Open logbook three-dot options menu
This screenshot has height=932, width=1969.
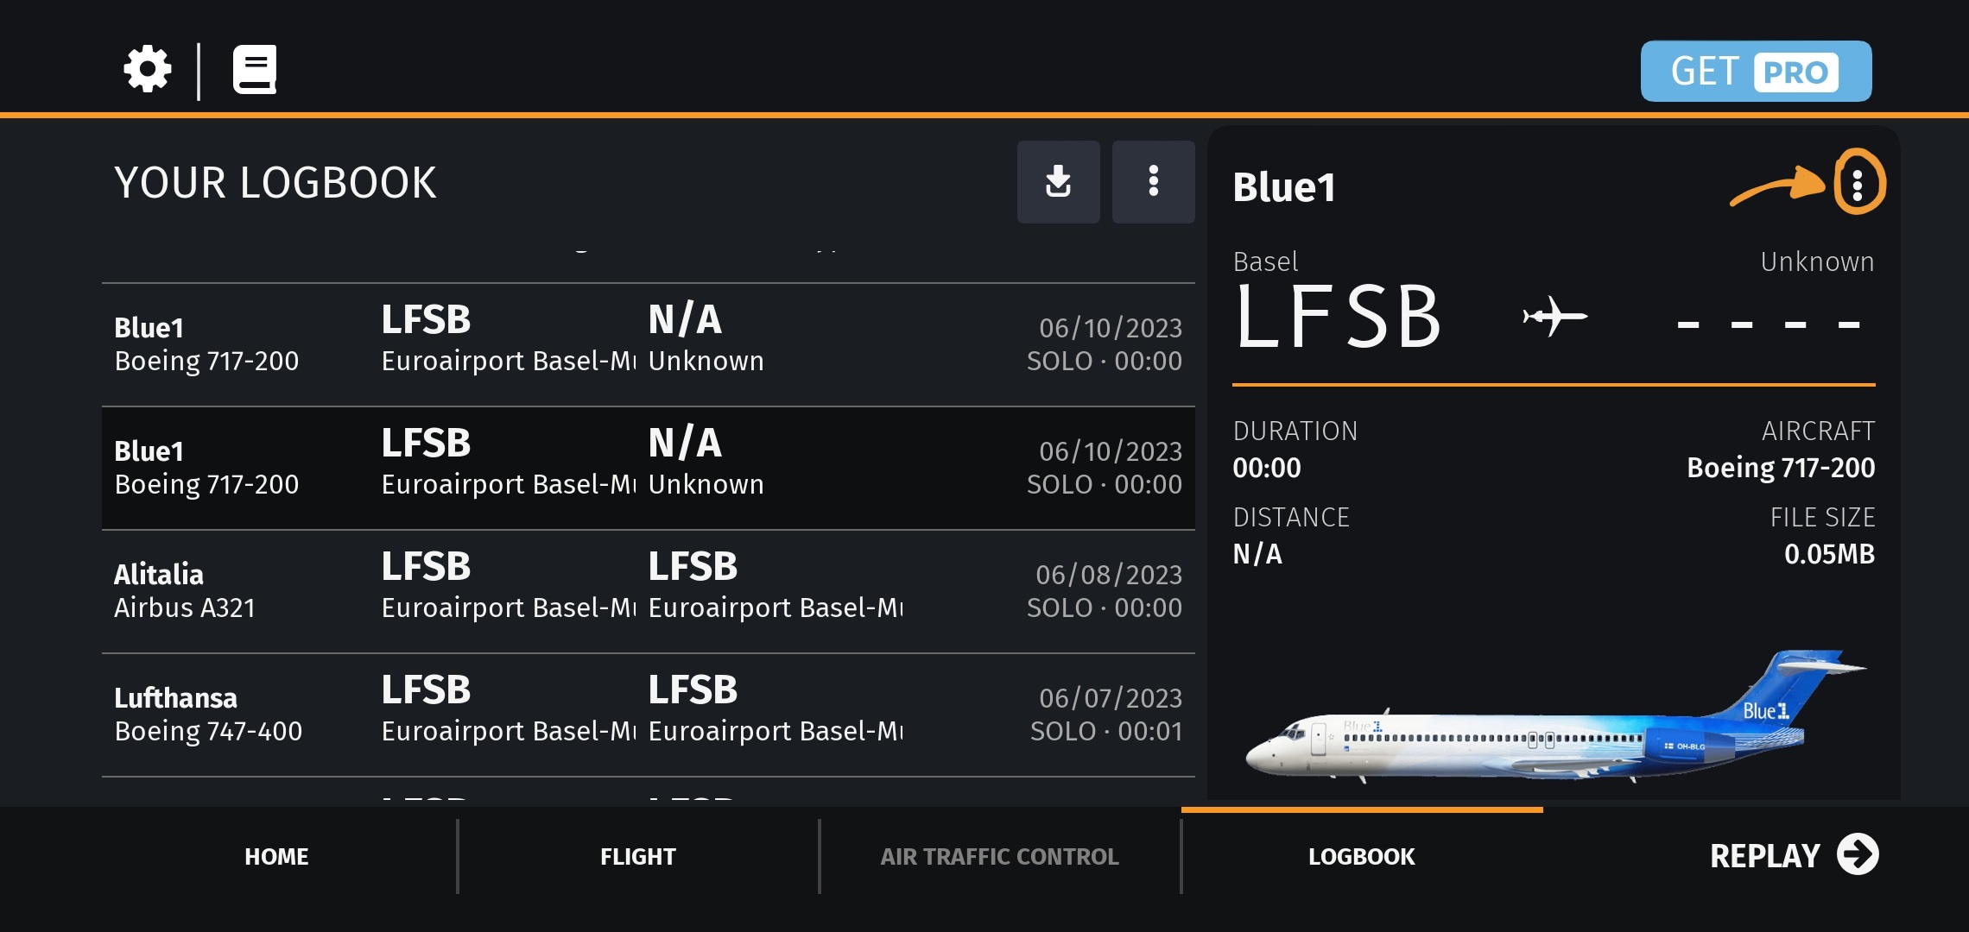(x=1153, y=182)
